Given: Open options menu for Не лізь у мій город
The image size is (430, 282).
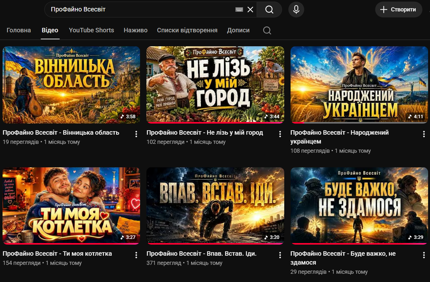Looking at the screenshot, I should (x=280, y=134).
